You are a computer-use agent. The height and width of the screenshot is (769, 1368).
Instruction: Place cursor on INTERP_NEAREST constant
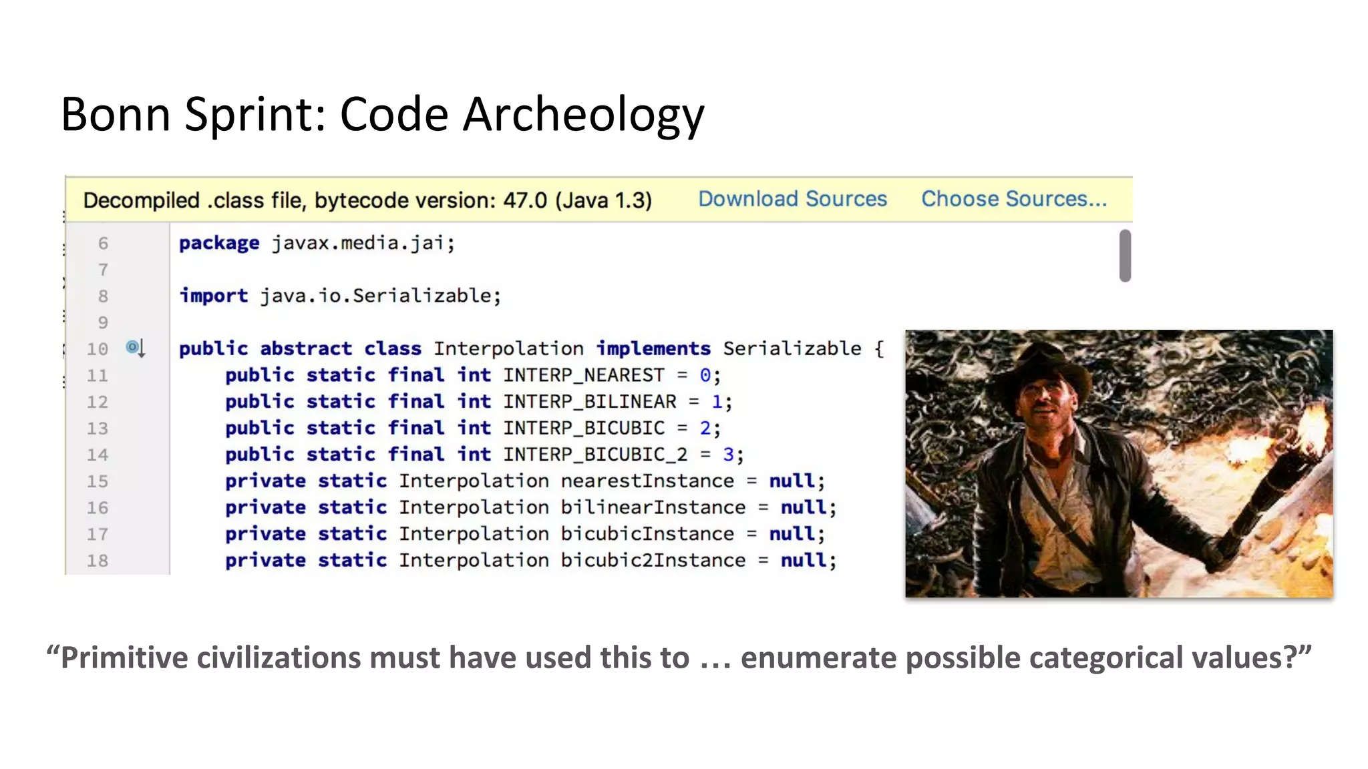point(584,375)
